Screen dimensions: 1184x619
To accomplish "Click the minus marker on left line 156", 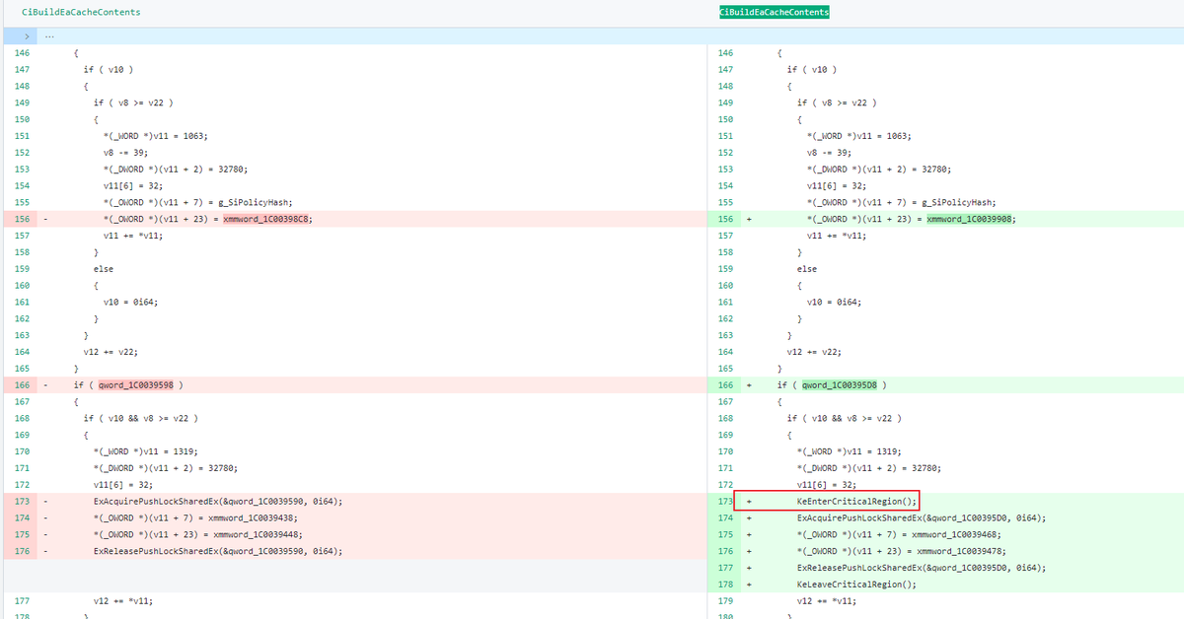I will (45, 219).
